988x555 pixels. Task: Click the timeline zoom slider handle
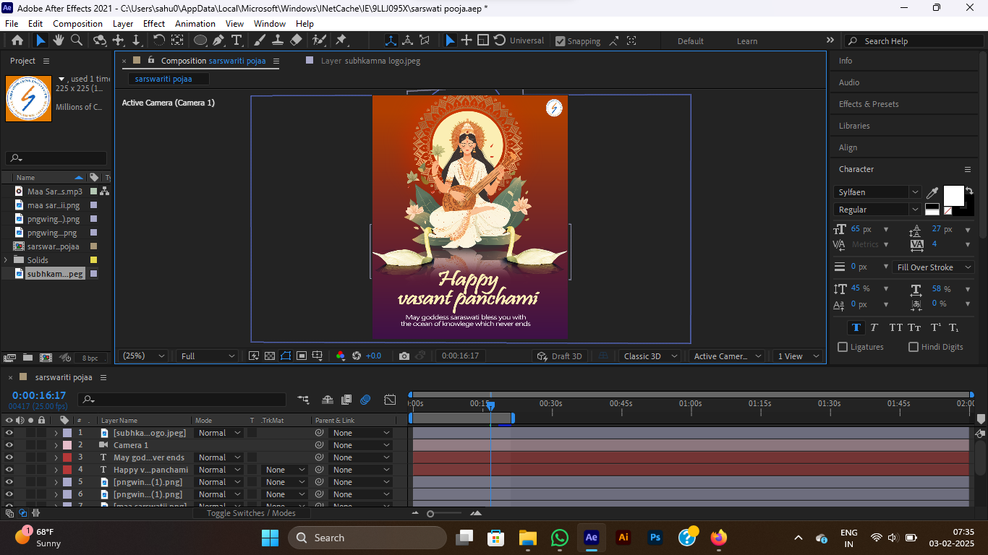coord(430,514)
